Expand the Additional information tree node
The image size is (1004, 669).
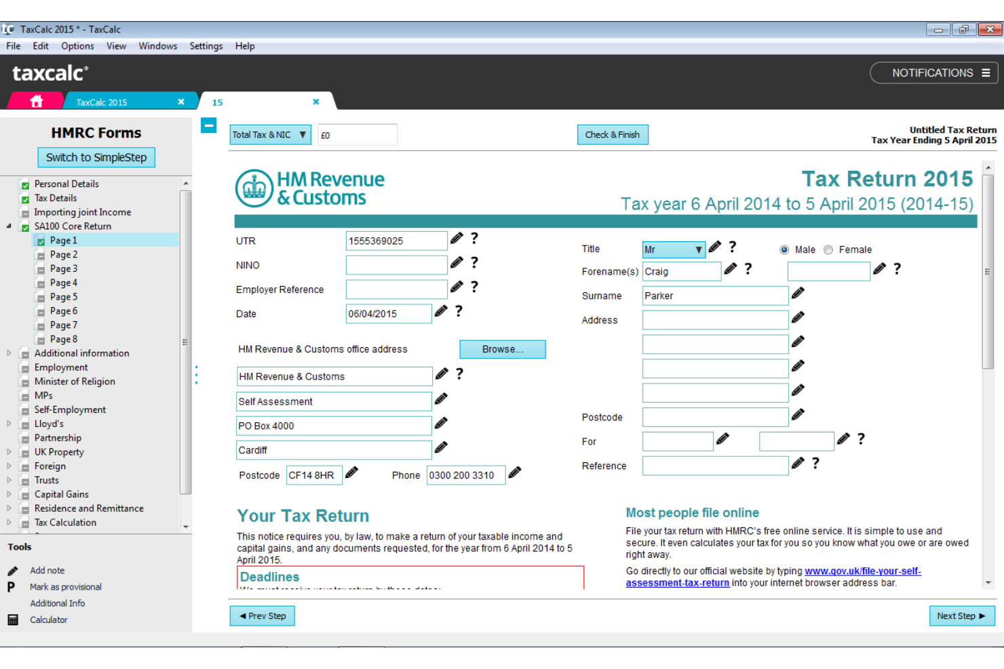point(9,353)
